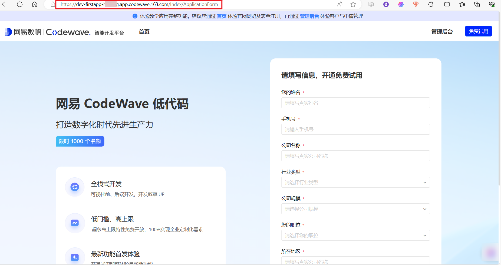The image size is (501, 265).
Task: Open the browser Extensions puzzle icon
Action: click(431, 4)
